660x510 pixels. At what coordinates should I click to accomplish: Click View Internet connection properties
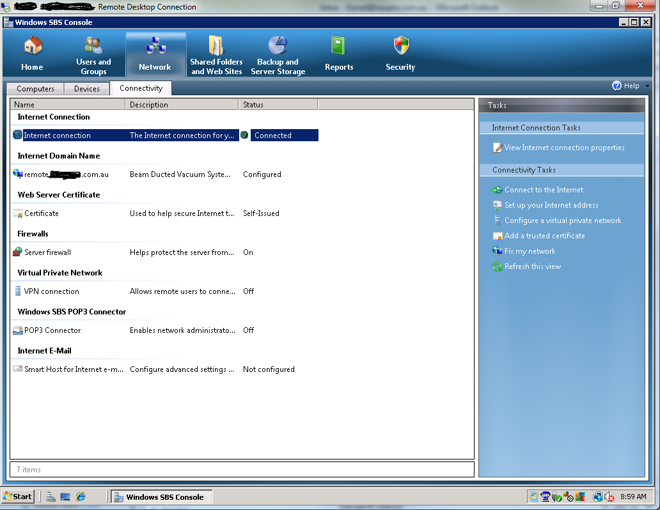coord(565,147)
